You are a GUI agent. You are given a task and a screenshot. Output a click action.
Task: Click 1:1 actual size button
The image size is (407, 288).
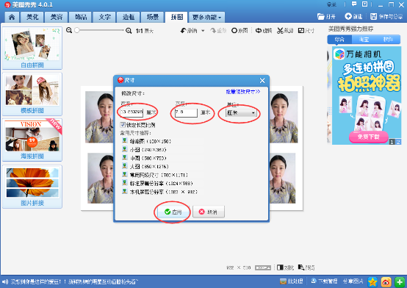(144, 31)
